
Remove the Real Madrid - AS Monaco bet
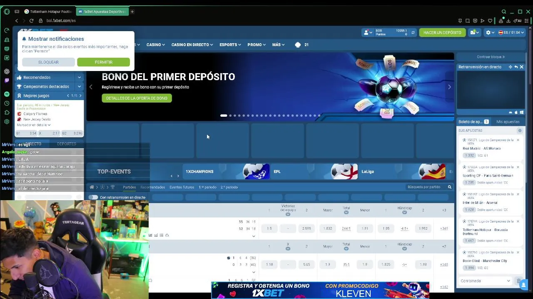[518, 140]
